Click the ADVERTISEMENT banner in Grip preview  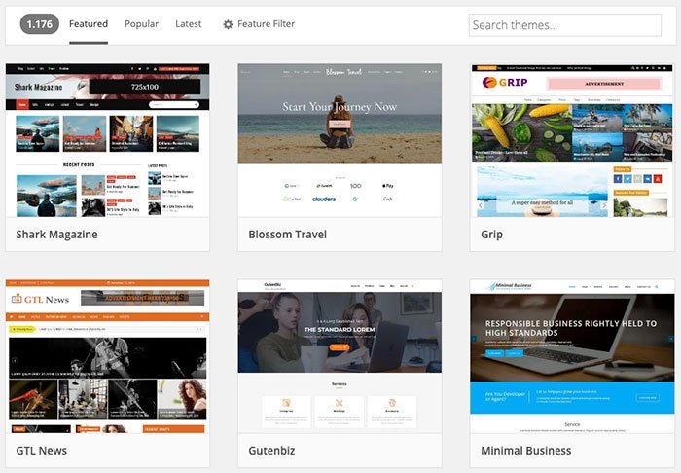pyautogui.click(x=604, y=84)
